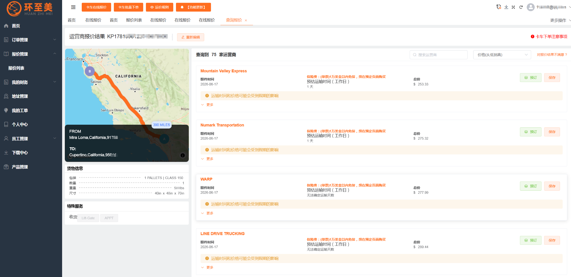Book Numark Transportation with 预订
571x277 pixels.
pos(531,132)
